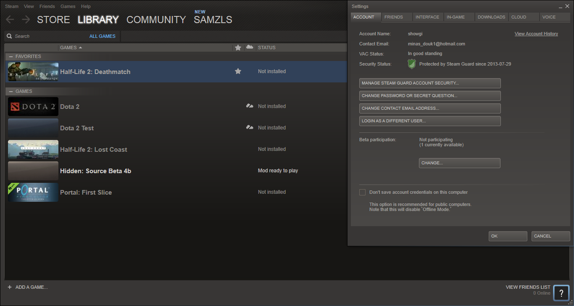Click the beta participation Change button

(x=460, y=163)
